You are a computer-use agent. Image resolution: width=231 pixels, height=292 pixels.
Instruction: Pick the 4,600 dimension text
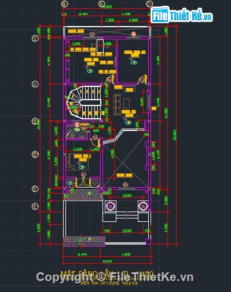coord(126,254)
